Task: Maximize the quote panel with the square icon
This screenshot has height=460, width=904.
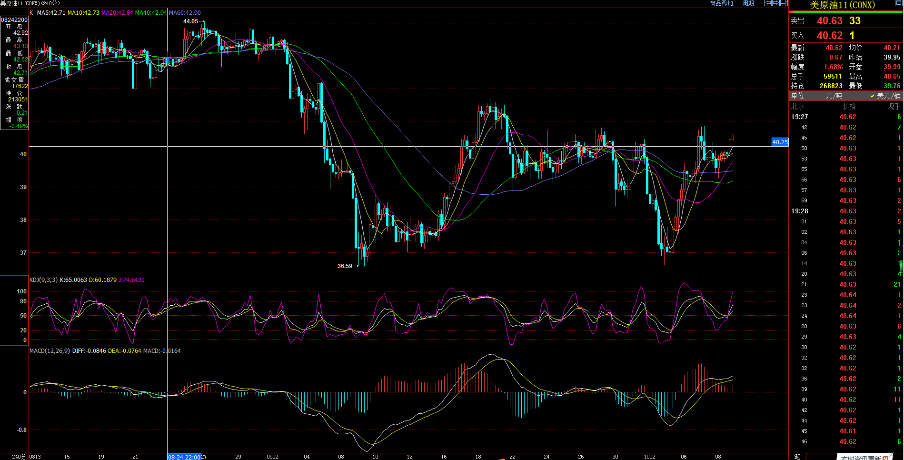Action: coord(898,3)
